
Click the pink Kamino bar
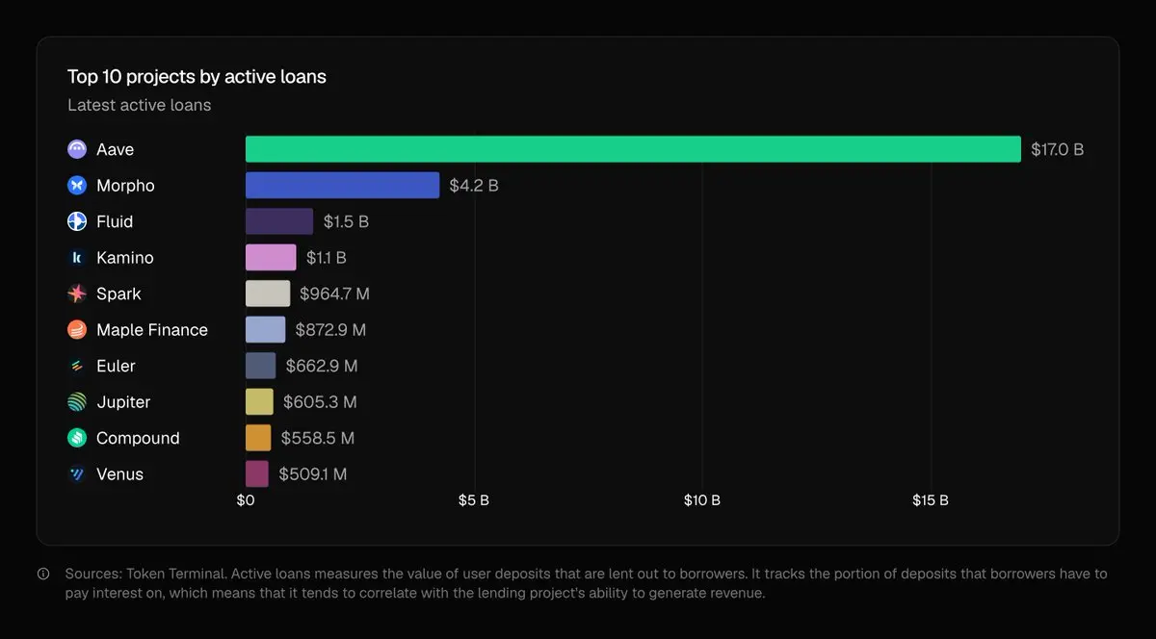coord(271,258)
